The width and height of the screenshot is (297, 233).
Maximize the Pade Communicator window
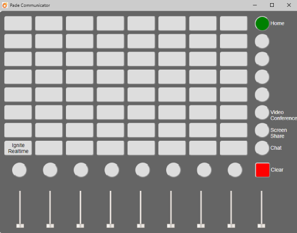272,5
